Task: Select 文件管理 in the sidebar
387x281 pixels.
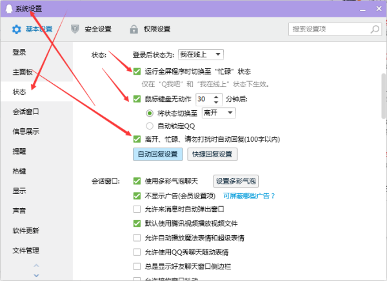Action: coord(37,251)
